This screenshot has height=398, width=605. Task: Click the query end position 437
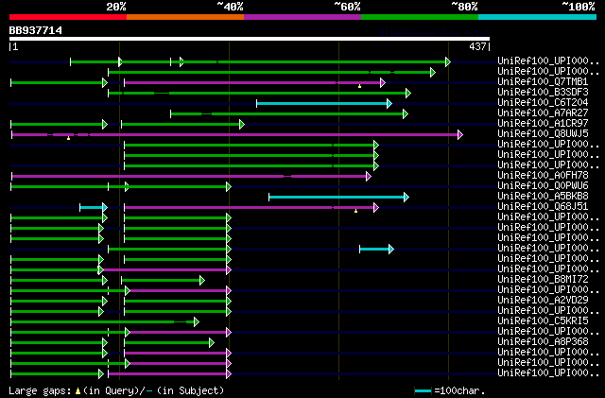[x=477, y=46]
